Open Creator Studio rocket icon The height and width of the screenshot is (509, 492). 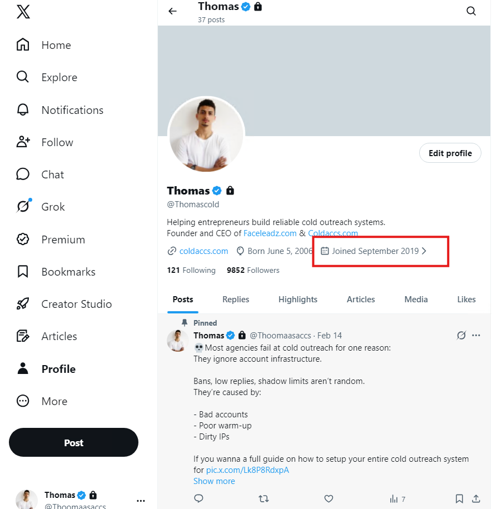coord(23,304)
